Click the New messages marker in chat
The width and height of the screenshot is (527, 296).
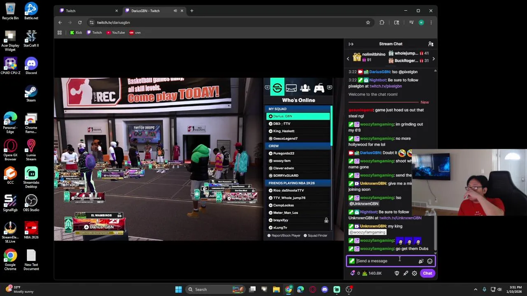(x=424, y=102)
